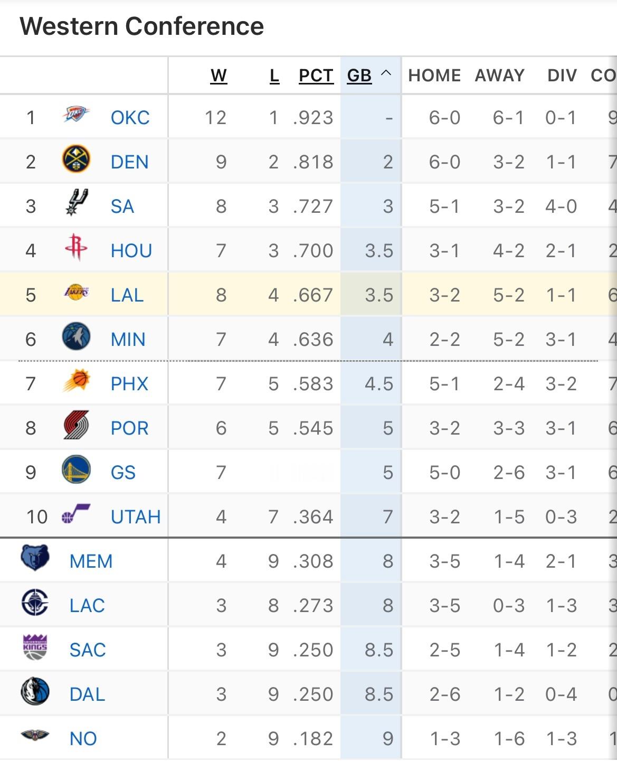This screenshot has height=761, width=617.
Task: Sort standings by the L column
Action: tap(274, 76)
